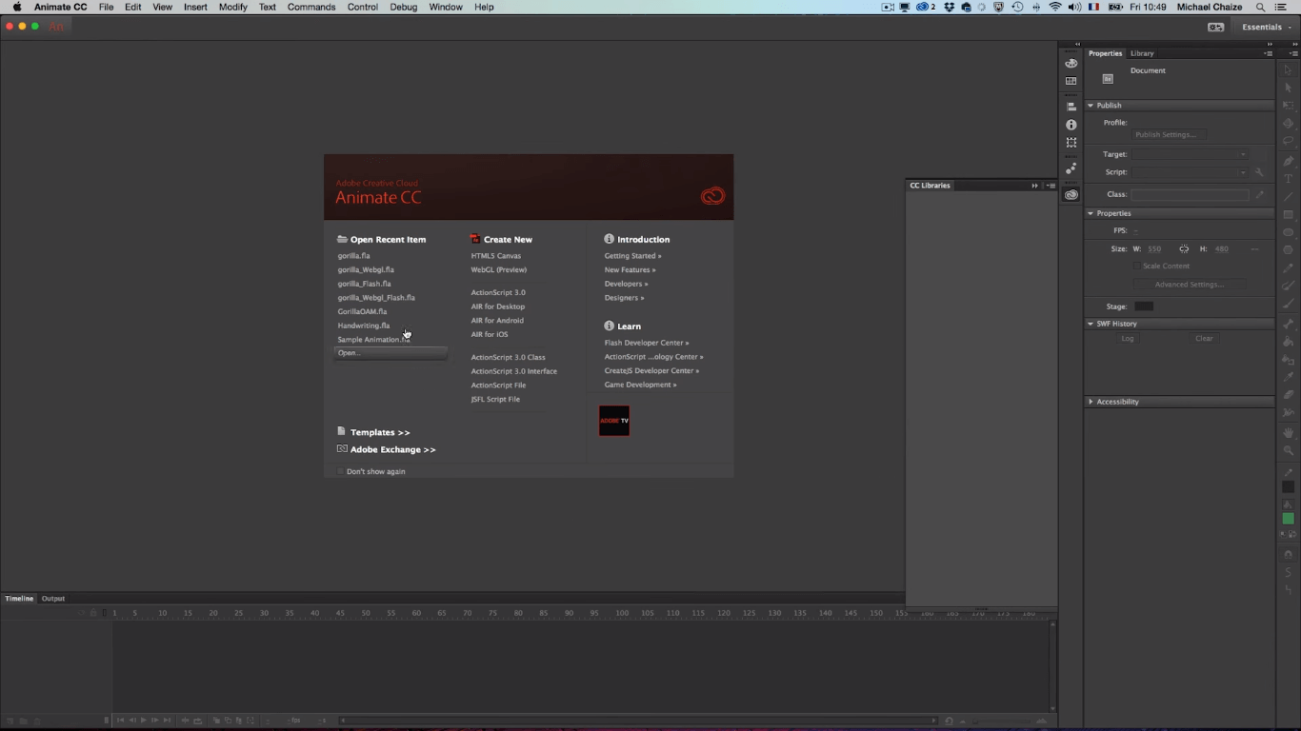Open the Swatches panel grid icon
This screenshot has height=731, width=1301.
tap(1071, 81)
